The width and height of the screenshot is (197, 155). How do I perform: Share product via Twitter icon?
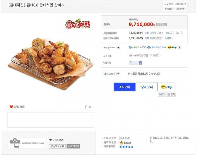pos(90,107)
